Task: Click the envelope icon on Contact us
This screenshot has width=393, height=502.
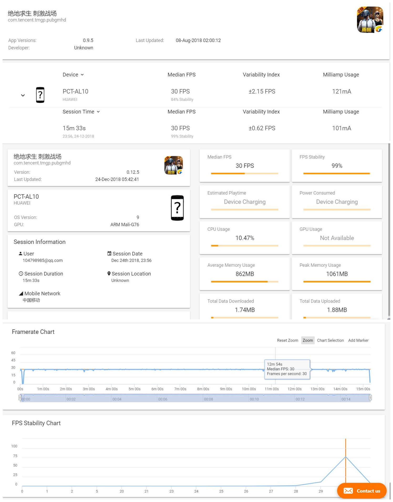Action: (348, 491)
